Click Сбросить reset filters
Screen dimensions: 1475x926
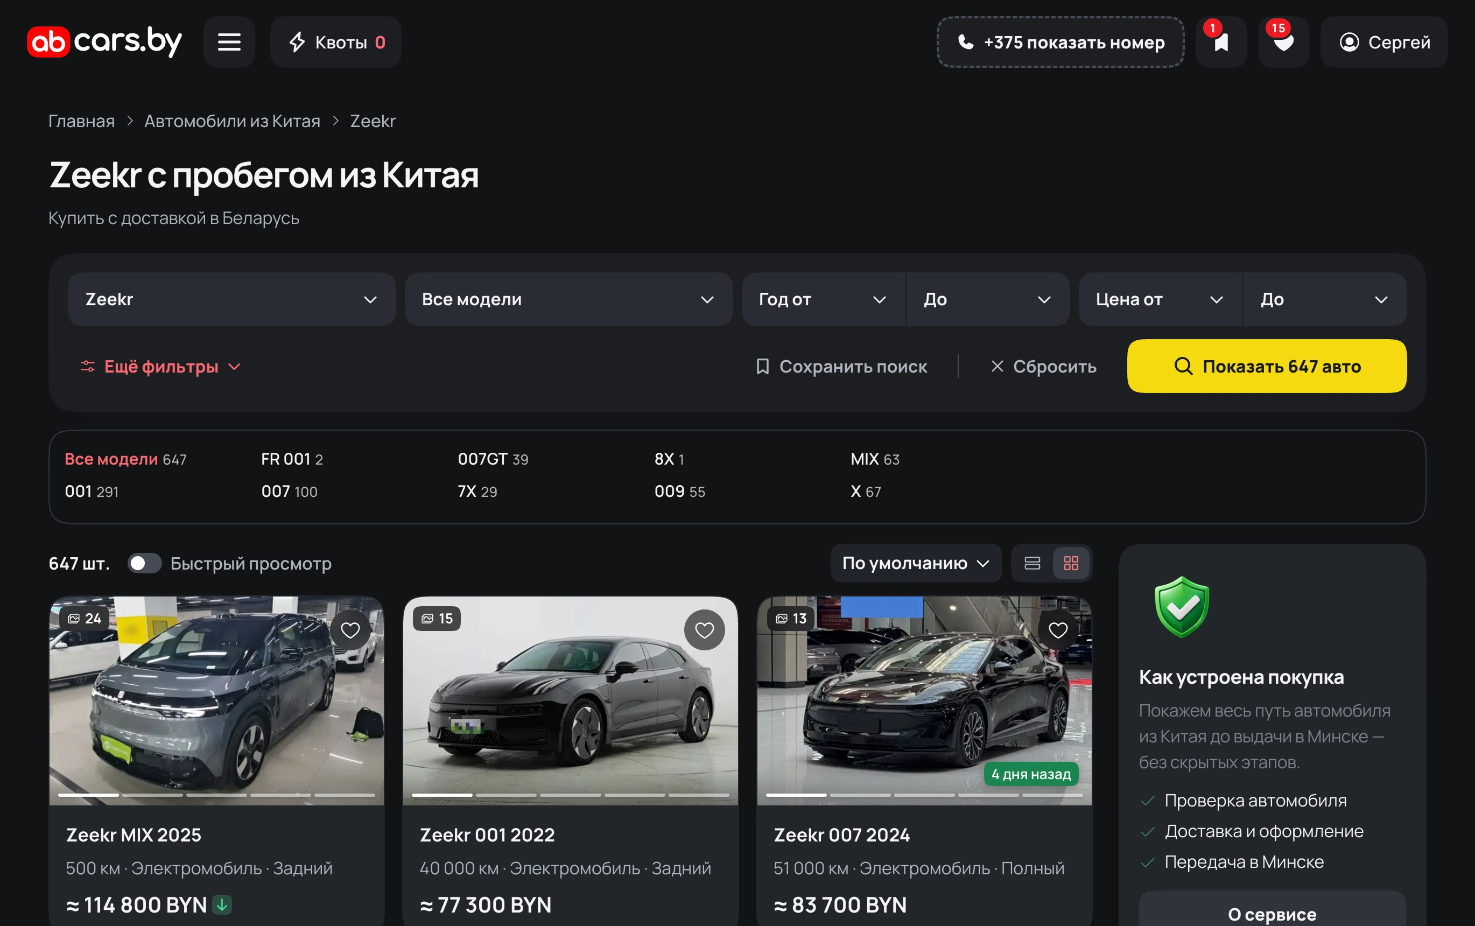[1043, 366]
